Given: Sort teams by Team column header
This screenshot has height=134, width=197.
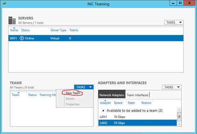Looking at the screenshot, I should click(x=15, y=95).
